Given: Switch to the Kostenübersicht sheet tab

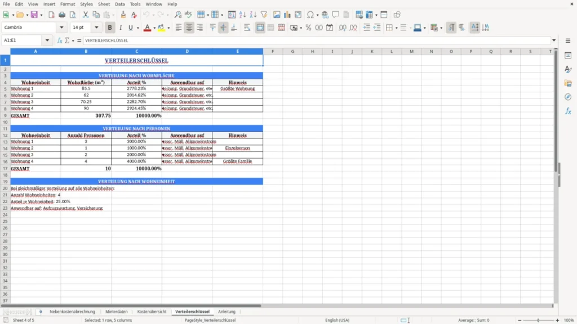Looking at the screenshot, I should tap(152, 312).
